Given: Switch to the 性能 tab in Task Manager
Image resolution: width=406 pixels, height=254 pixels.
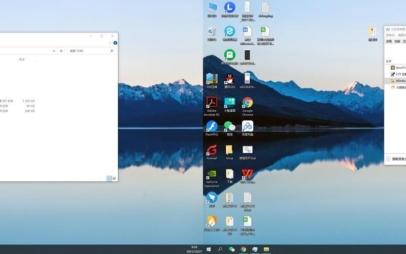Looking at the screenshot, I should coord(397,42).
